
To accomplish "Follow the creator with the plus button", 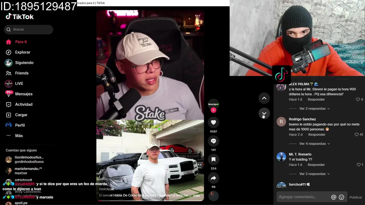I will [214, 110].
